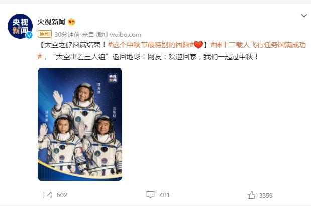
Task: Click the red heart emoji in post
Action: [x=198, y=45]
